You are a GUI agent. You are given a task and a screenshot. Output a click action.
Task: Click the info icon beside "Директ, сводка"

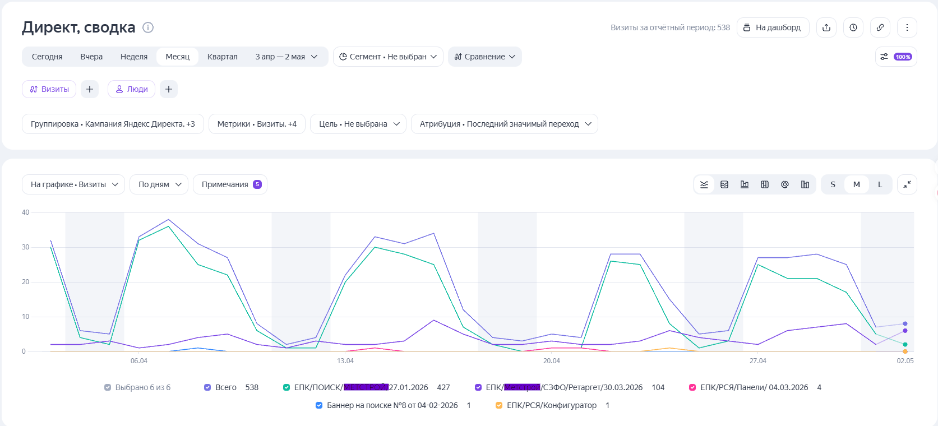tap(148, 27)
